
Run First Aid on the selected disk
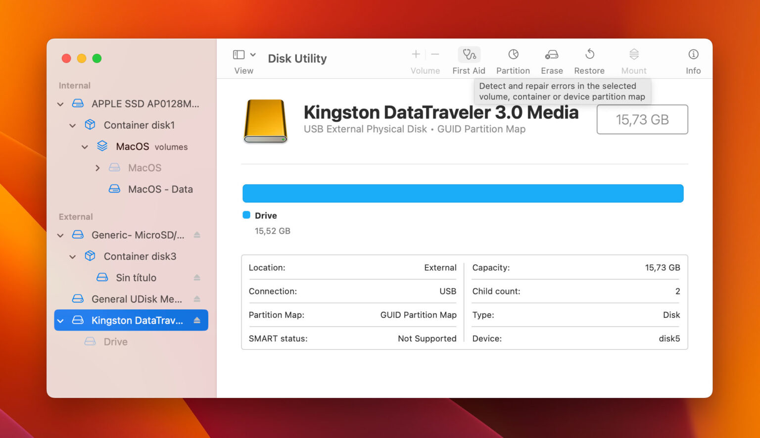(x=469, y=58)
